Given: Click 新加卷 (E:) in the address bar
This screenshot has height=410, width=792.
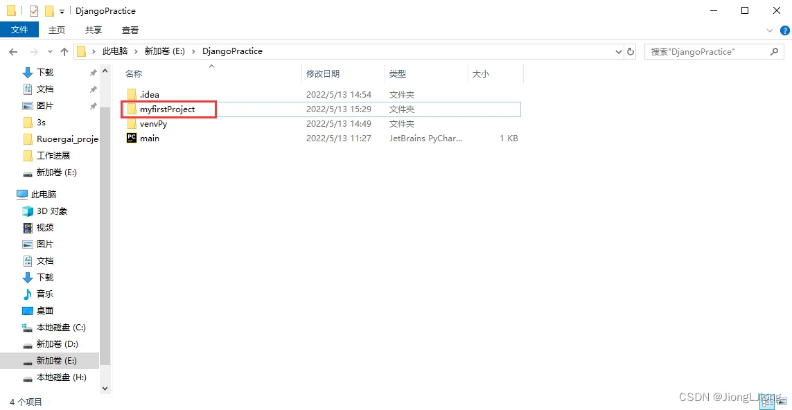Looking at the screenshot, I should point(165,51).
